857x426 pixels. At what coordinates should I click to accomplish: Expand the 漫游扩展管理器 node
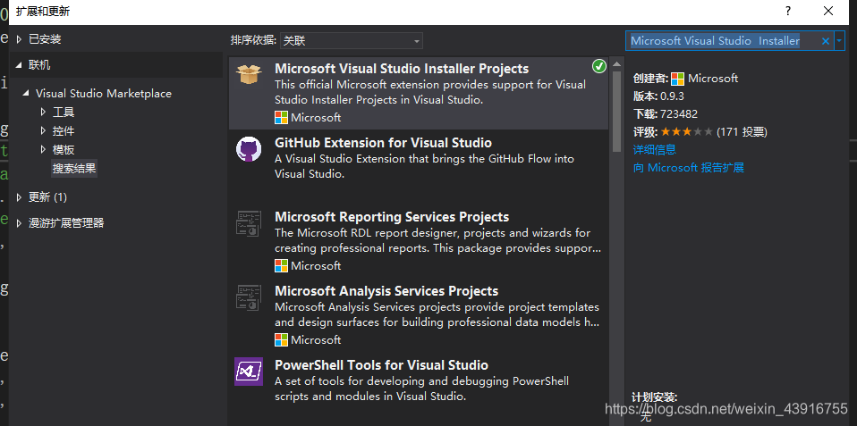(x=20, y=222)
